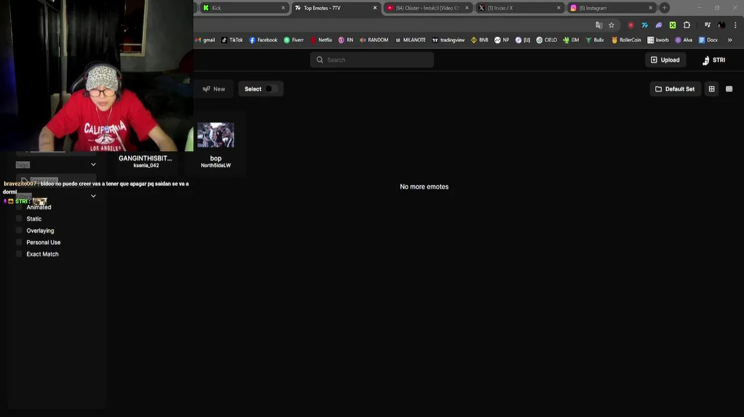Open the tradingview bookmark
The image size is (744, 417).
click(x=448, y=40)
